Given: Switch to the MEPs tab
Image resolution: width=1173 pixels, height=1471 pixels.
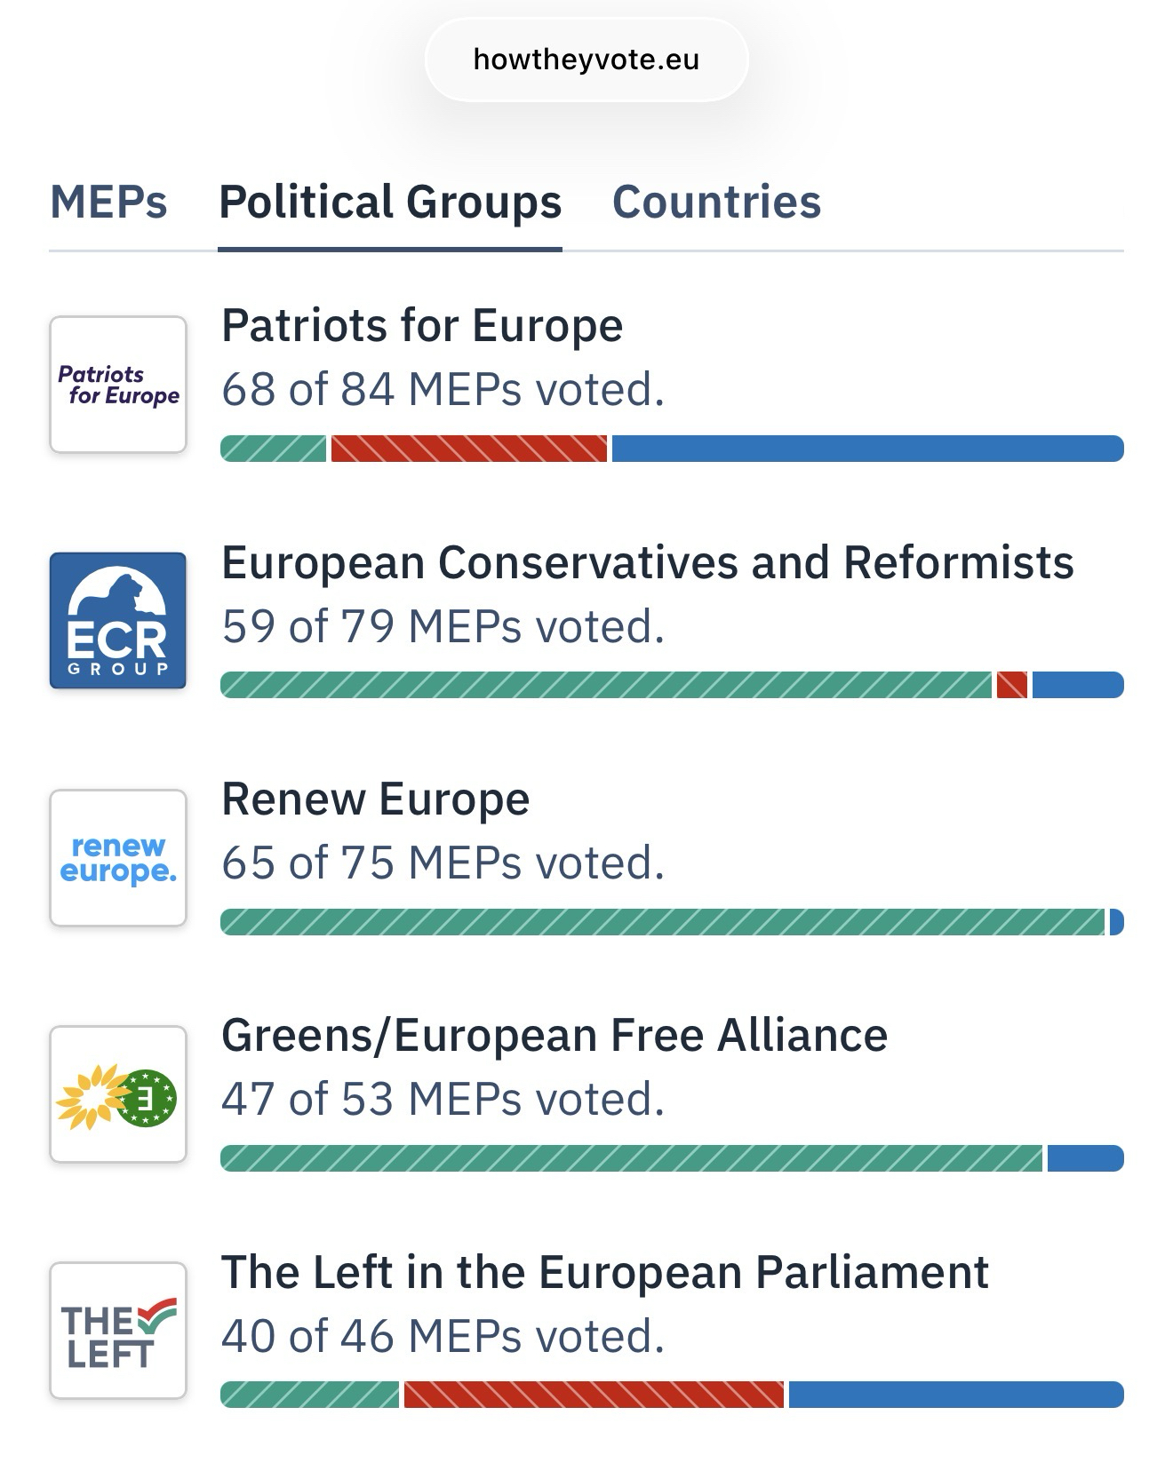Looking at the screenshot, I should pos(108,202).
